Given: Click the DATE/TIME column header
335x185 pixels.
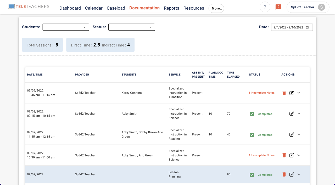Looking at the screenshot, I should click(35, 75).
